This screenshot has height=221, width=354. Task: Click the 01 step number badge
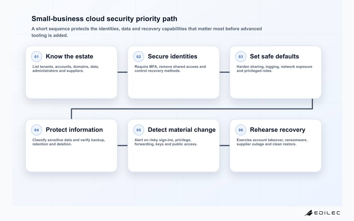click(37, 57)
